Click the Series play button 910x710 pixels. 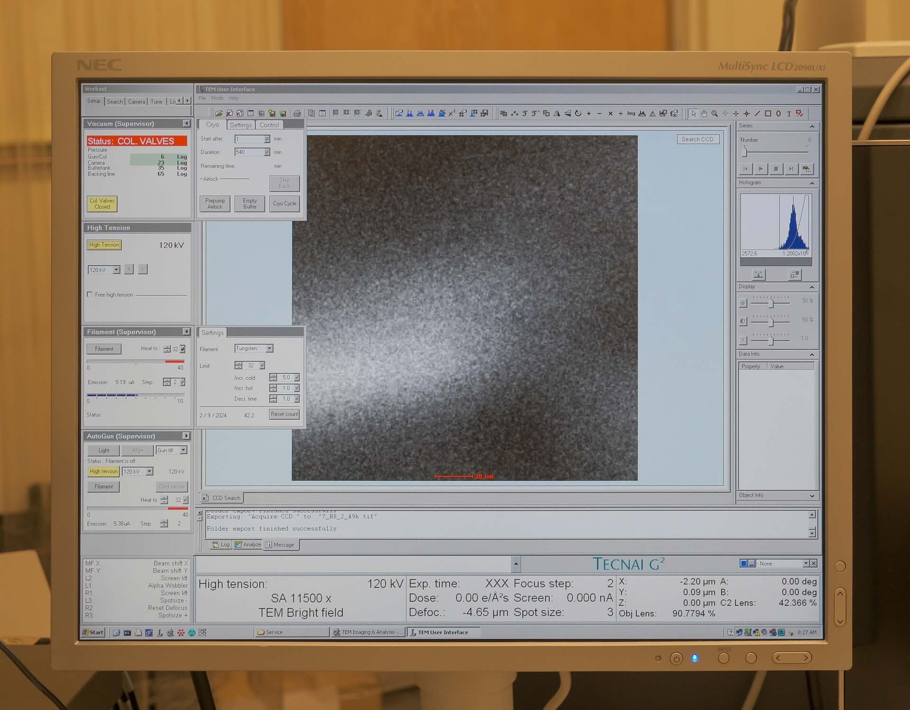pos(761,169)
